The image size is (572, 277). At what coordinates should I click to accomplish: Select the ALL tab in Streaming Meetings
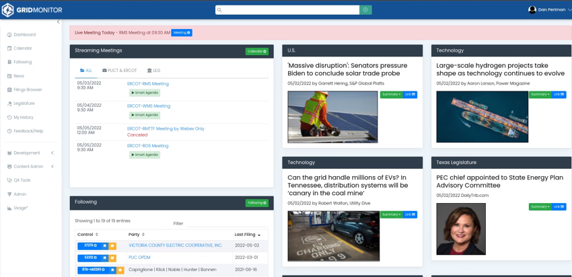pyautogui.click(x=86, y=71)
